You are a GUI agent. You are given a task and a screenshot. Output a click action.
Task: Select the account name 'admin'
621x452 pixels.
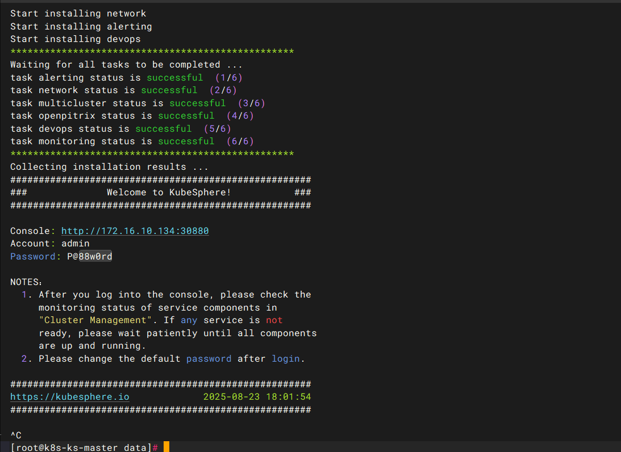point(75,244)
